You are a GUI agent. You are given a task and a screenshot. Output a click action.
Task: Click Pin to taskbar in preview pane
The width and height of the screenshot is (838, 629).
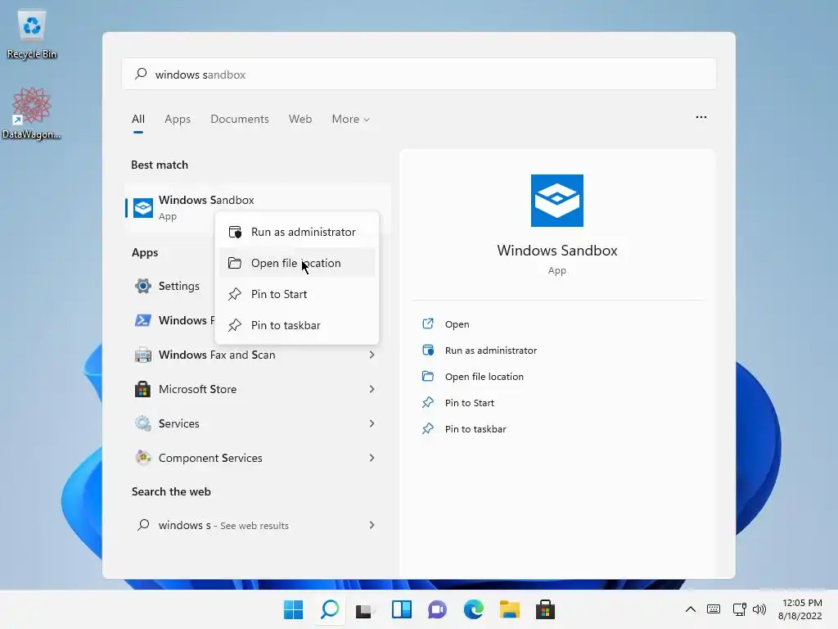click(x=464, y=429)
